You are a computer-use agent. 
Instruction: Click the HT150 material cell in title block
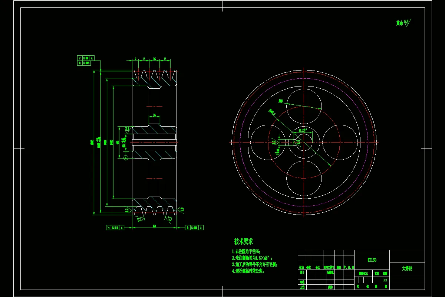pyautogui.click(x=372, y=260)
